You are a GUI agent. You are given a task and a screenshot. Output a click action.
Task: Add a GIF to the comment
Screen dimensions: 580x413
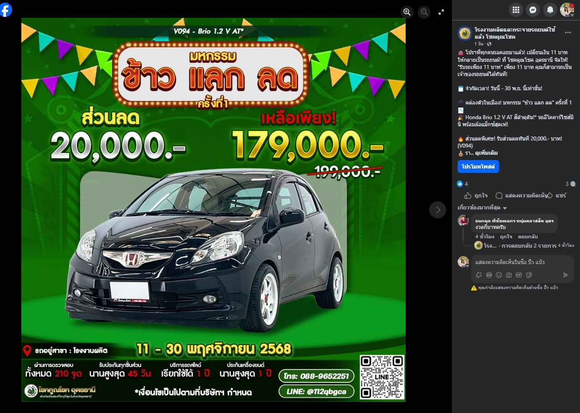click(519, 275)
